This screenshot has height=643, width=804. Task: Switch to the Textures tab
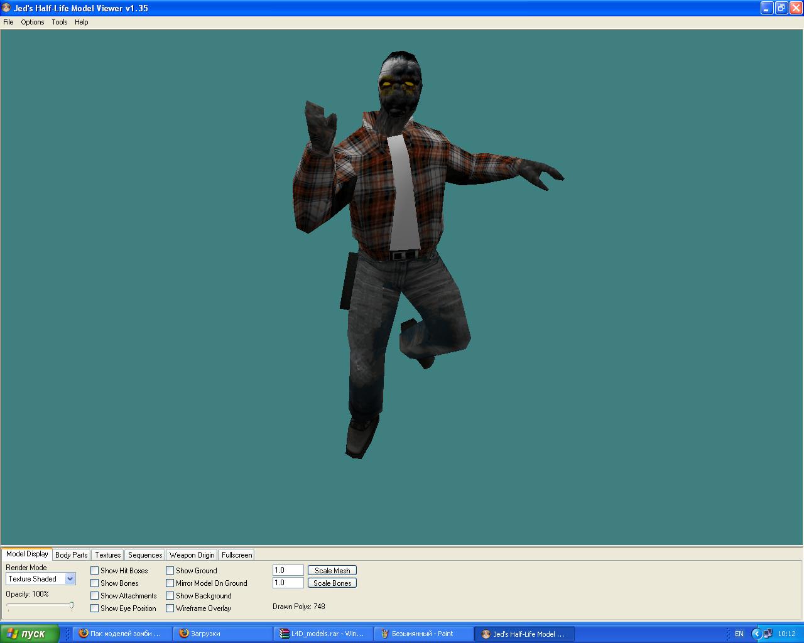[x=108, y=555]
